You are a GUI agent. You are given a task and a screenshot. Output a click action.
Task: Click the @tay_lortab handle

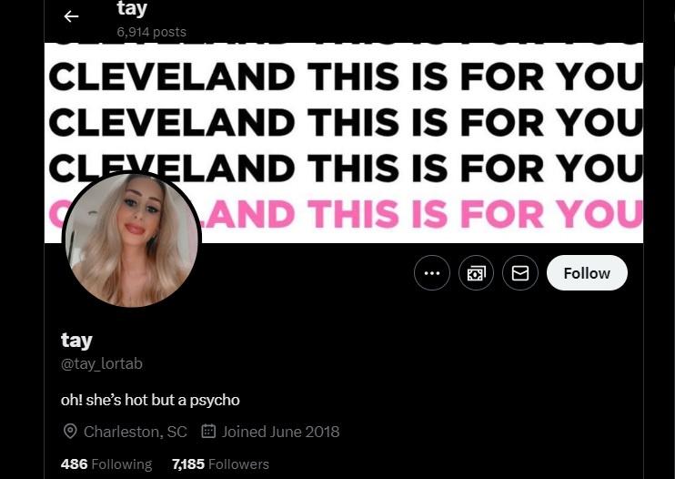tap(102, 364)
